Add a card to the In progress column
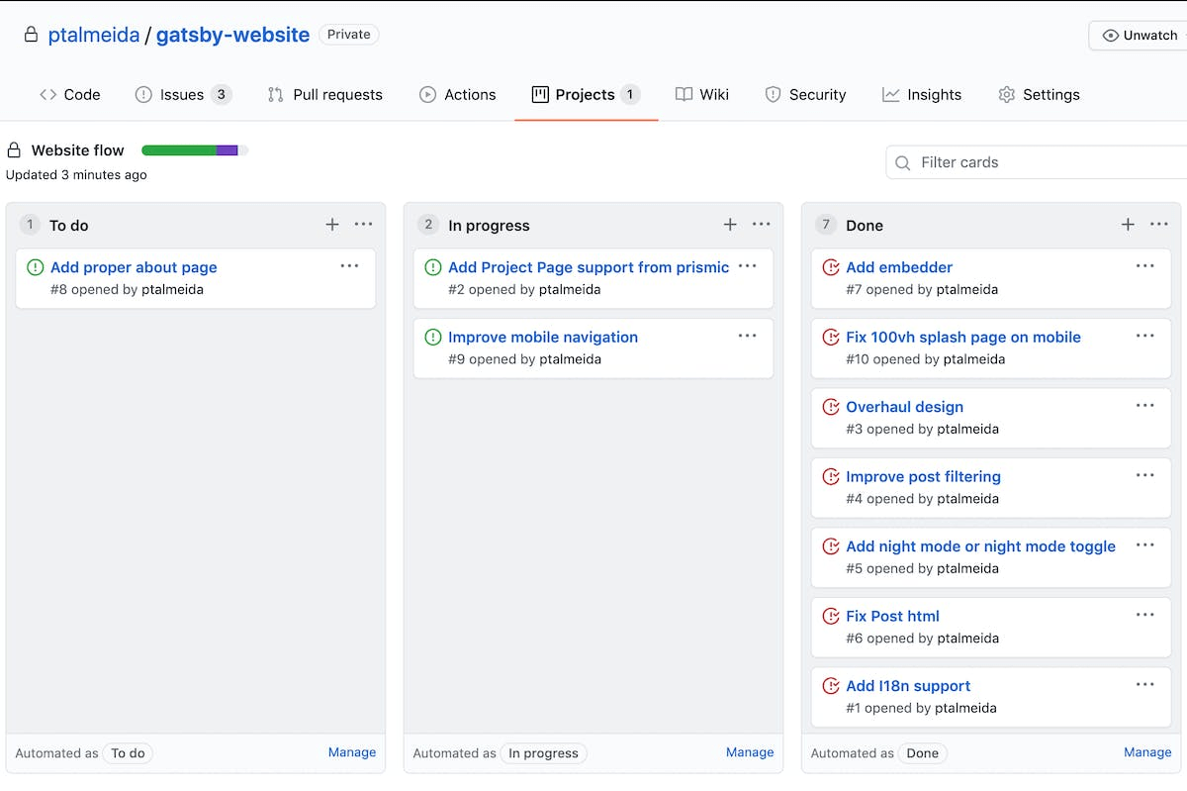 [730, 225]
